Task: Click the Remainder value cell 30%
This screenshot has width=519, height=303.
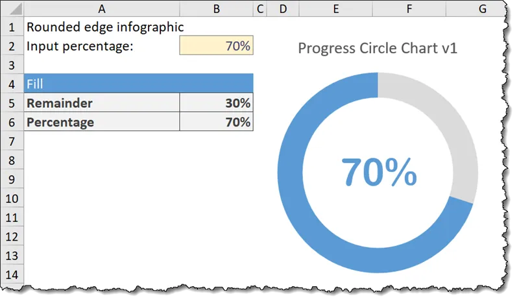Action: (216, 103)
